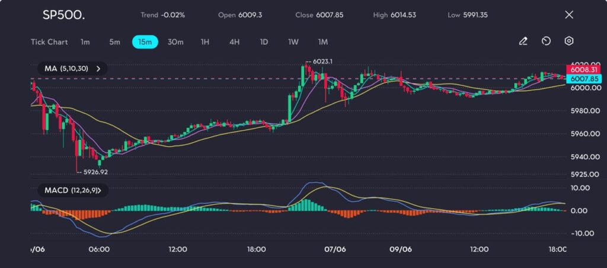
Task: Switch to Tick Chart view
Action: pyautogui.click(x=49, y=42)
